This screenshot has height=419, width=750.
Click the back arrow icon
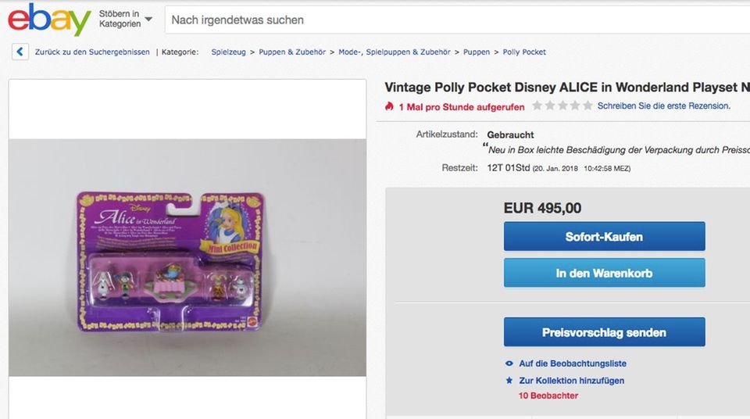pos(20,52)
